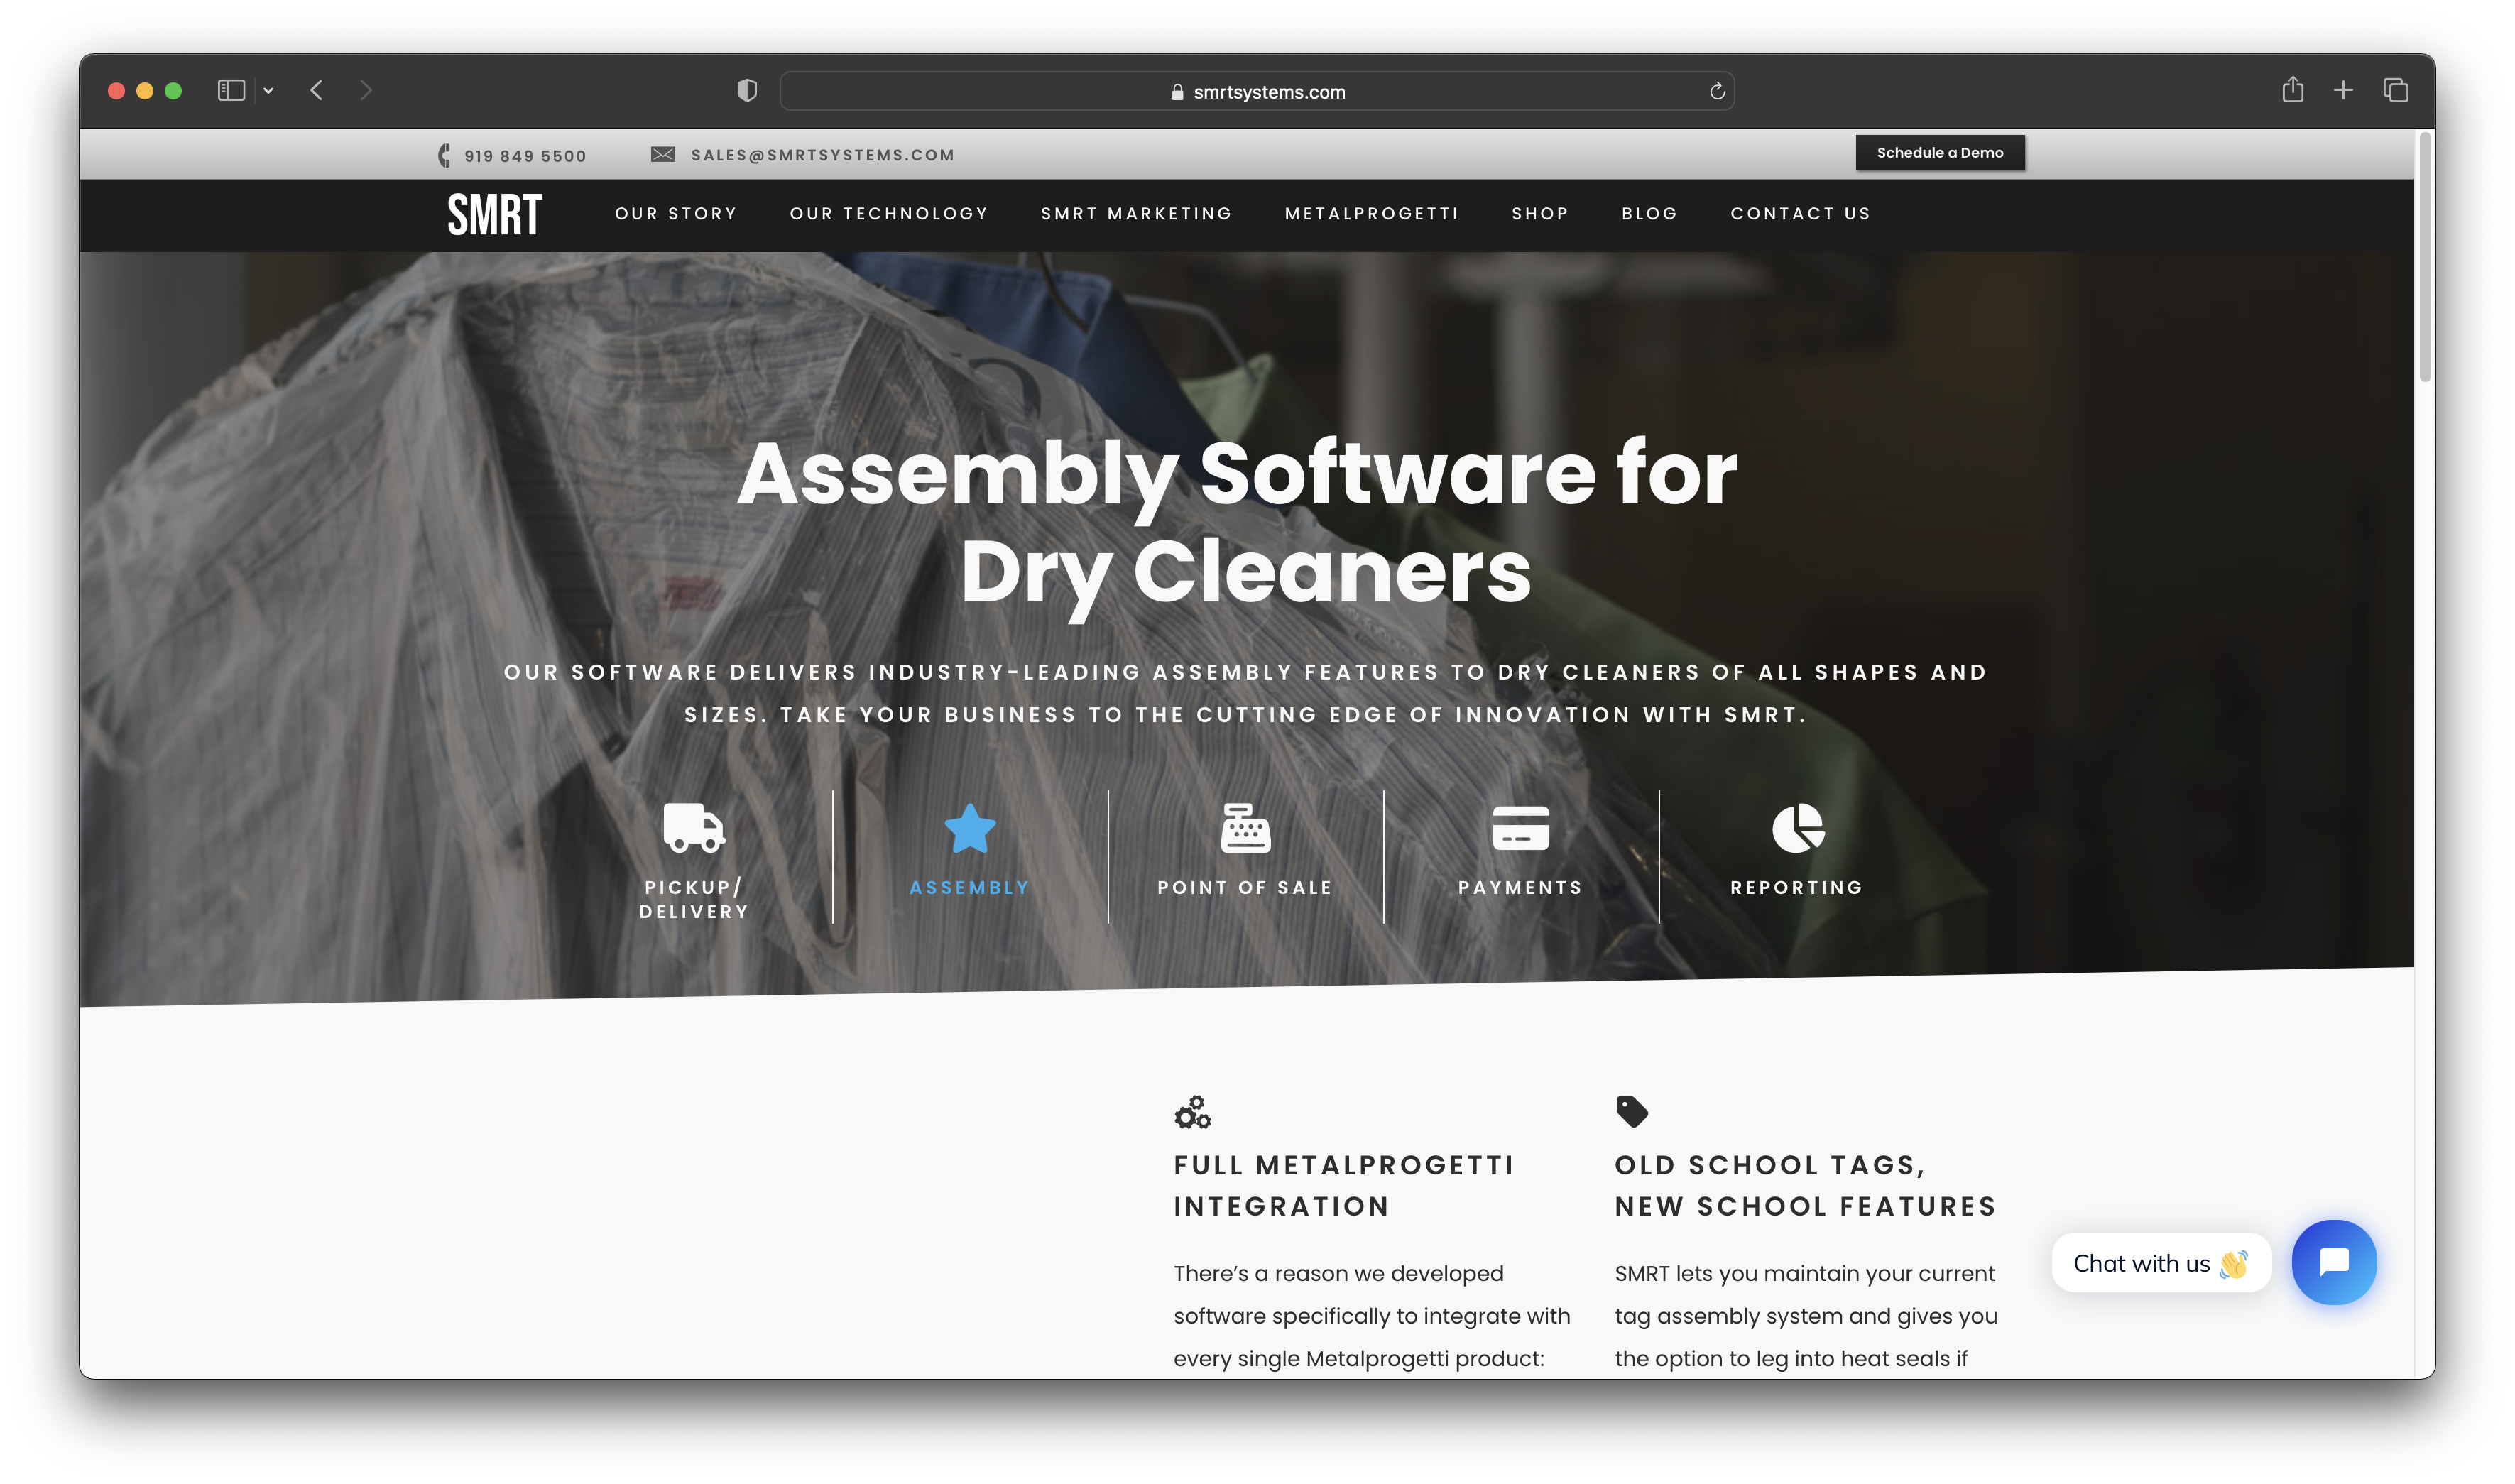Click the Pickup/Delivery label
This screenshot has height=1484, width=2515.
tap(694, 900)
